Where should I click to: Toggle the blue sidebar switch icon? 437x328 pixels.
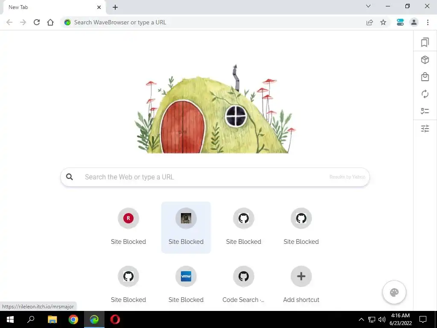400,22
